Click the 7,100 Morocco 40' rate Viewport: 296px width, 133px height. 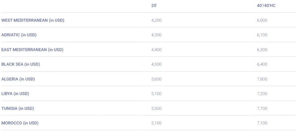[x=262, y=123]
